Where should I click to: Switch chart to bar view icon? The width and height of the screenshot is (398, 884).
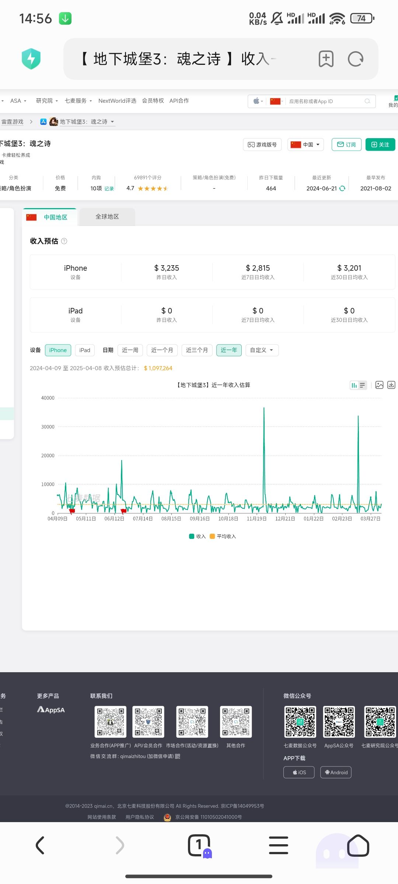pos(354,385)
